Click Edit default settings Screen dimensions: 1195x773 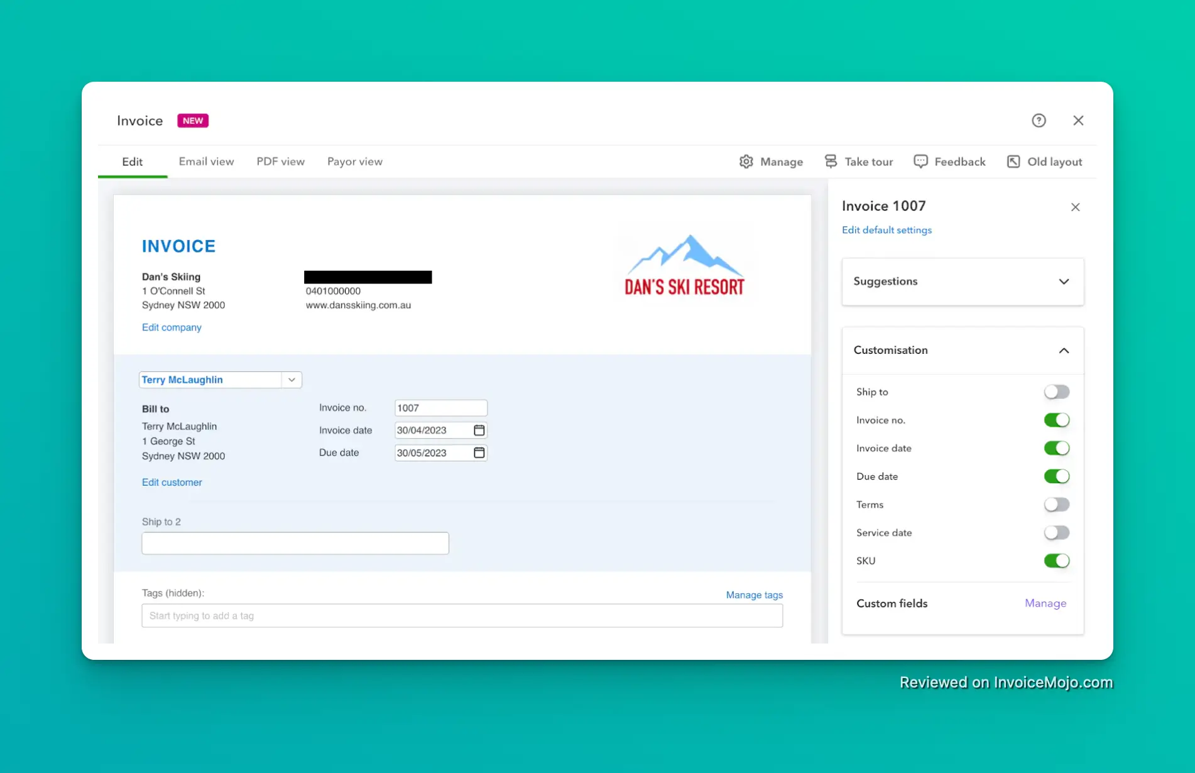887,230
